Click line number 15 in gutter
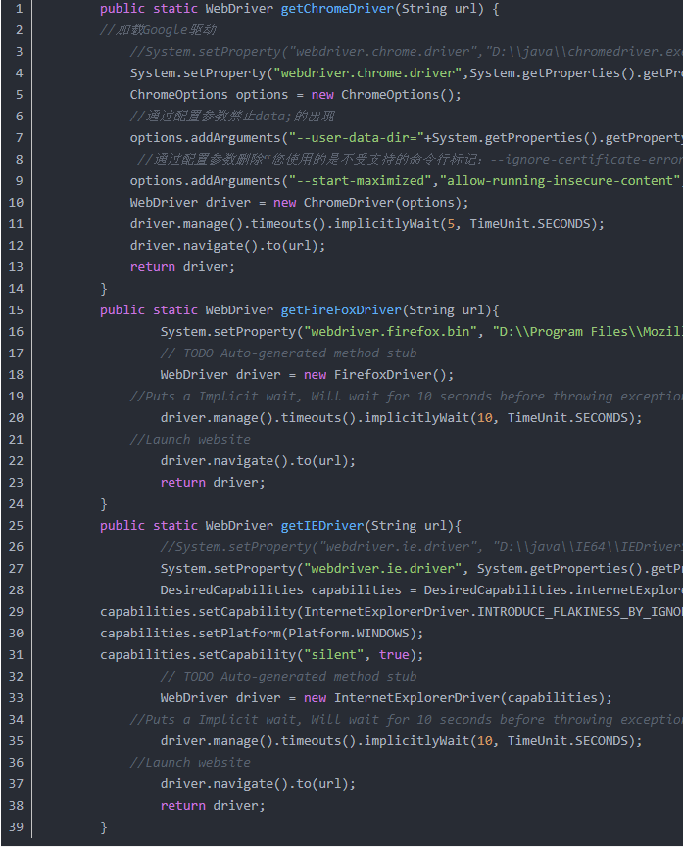The height and width of the screenshot is (847, 683). [16, 310]
